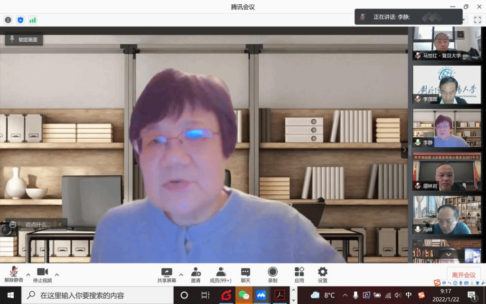The width and height of the screenshot is (486, 304).
Task: Open the blue security shield icon
Action: click(x=20, y=20)
